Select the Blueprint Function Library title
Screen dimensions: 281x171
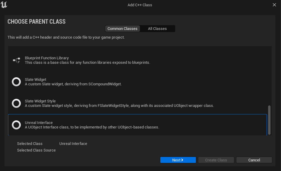click(47, 58)
